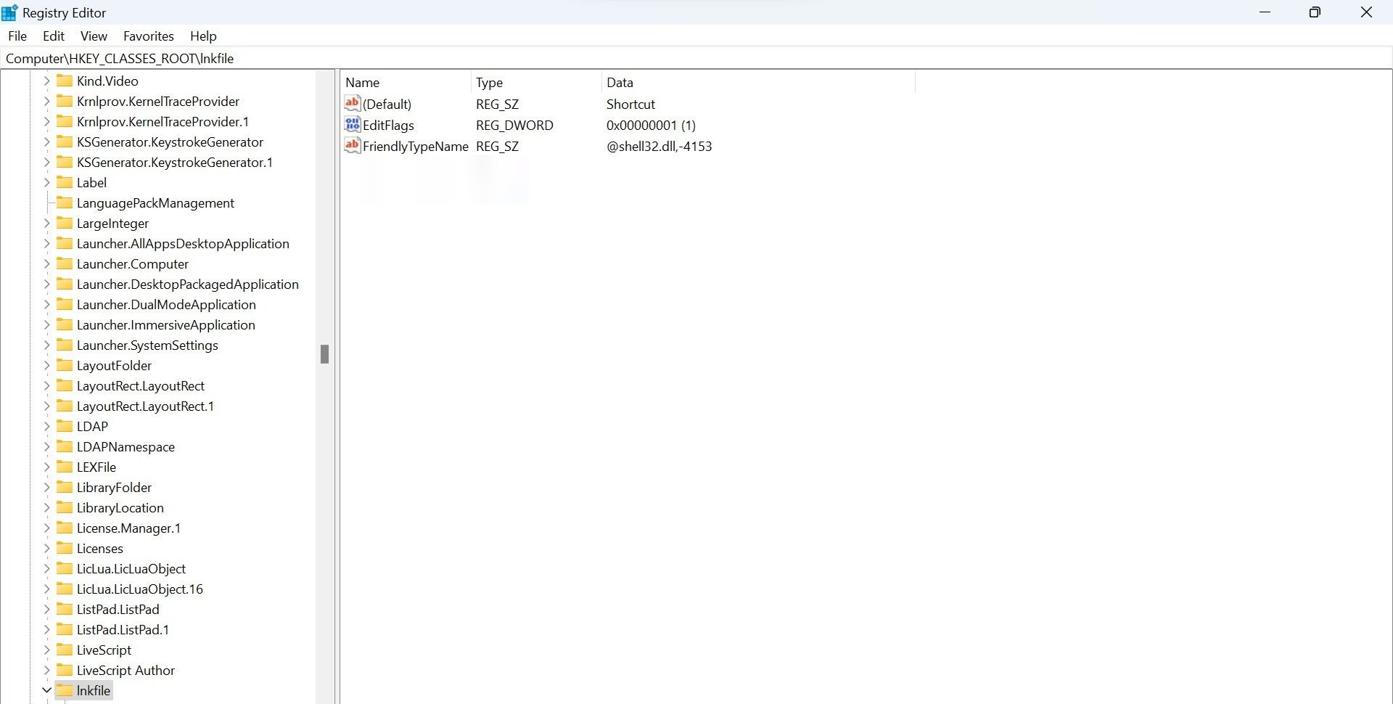Click the LDAP folder icon

point(65,426)
